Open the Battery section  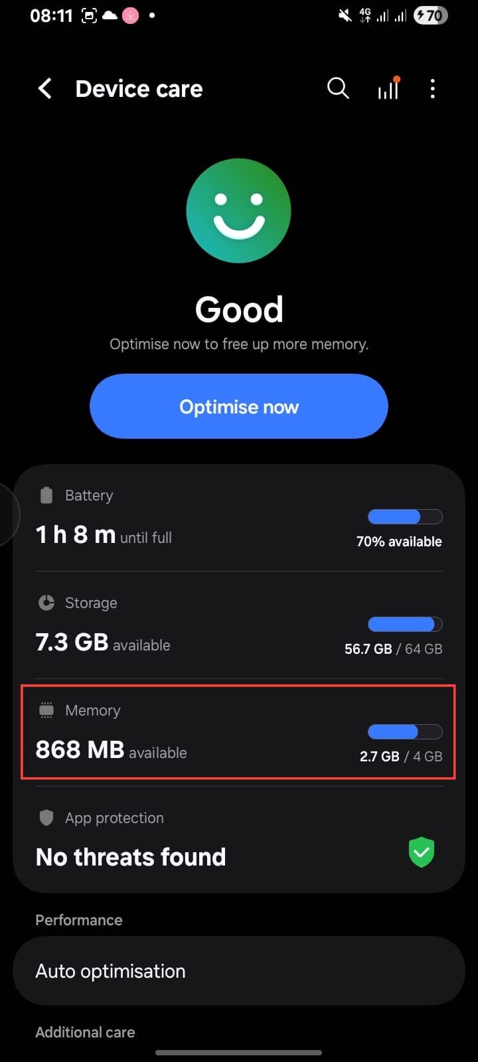click(199, 518)
